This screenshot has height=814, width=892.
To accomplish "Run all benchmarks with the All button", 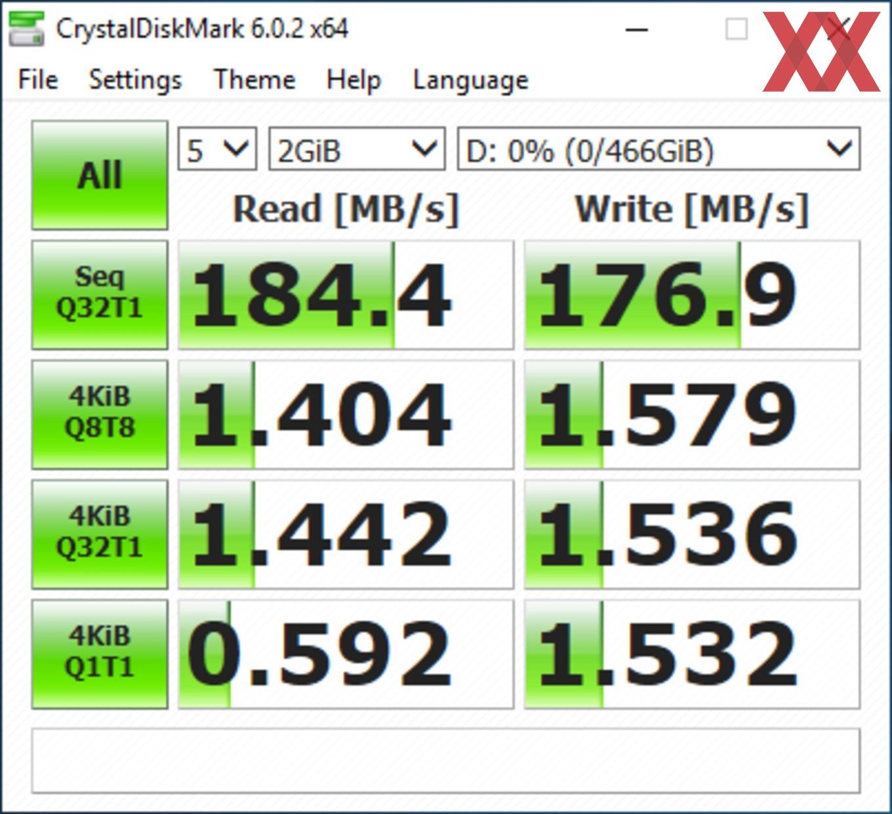I will pos(100,175).
